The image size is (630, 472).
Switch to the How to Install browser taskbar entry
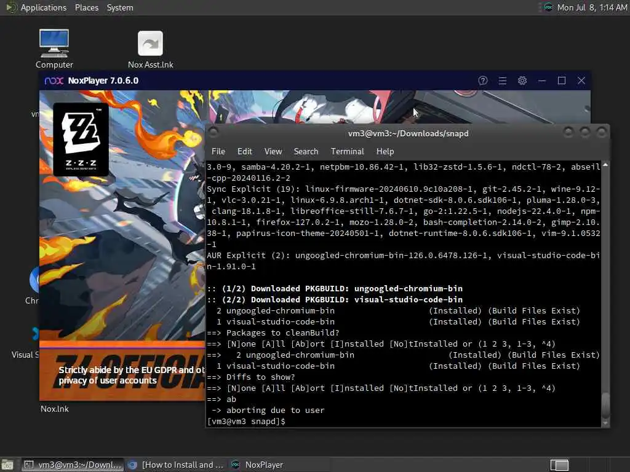pos(175,465)
